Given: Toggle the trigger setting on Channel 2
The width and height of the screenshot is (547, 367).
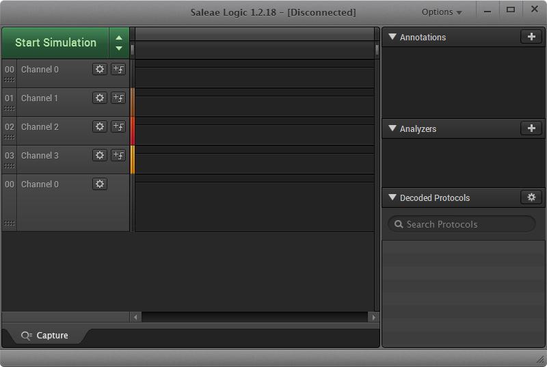Looking at the screenshot, I should pyautogui.click(x=118, y=126).
